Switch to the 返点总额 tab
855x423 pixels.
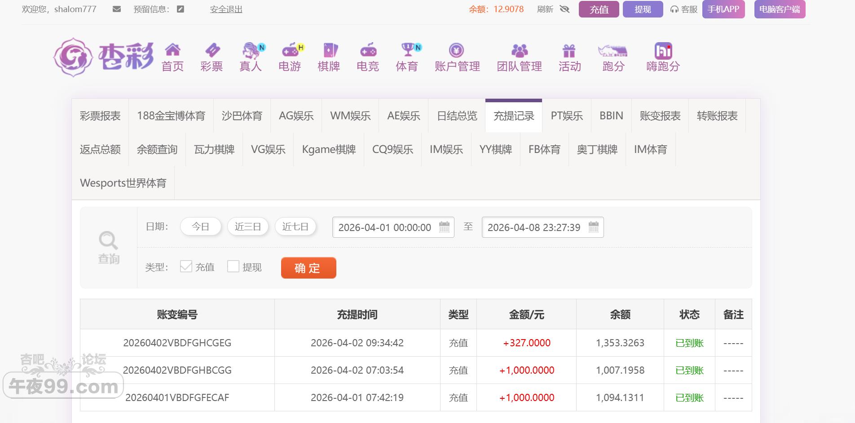[x=100, y=149]
